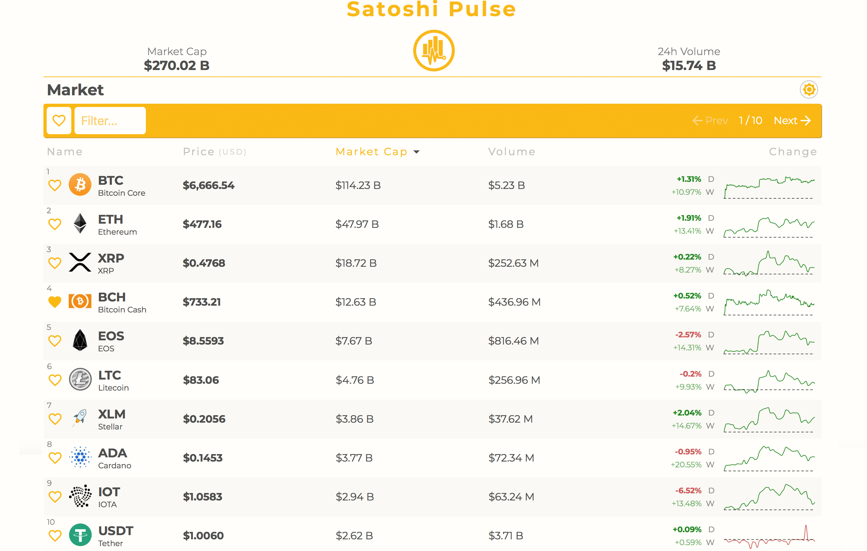Click the Ethereum ETH logo
The height and width of the screenshot is (551, 867).
click(80, 224)
